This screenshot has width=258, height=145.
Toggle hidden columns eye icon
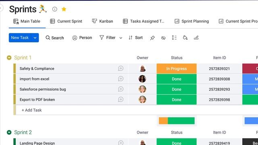pos(163,38)
